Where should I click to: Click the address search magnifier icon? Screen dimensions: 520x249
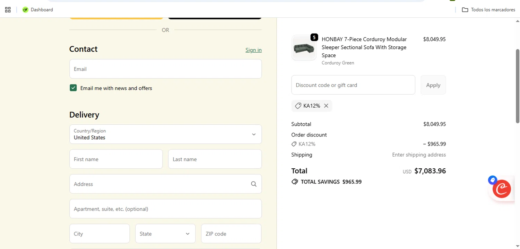click(x=254, y=184)
